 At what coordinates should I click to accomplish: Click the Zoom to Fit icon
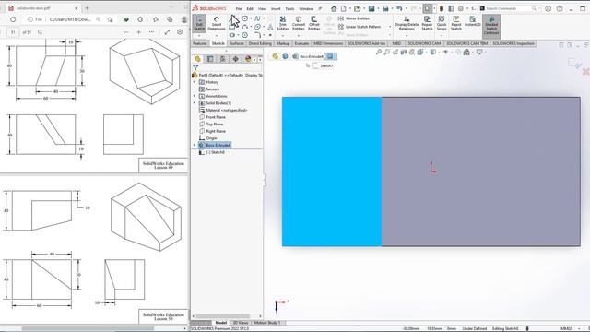(x=379, y=52)
